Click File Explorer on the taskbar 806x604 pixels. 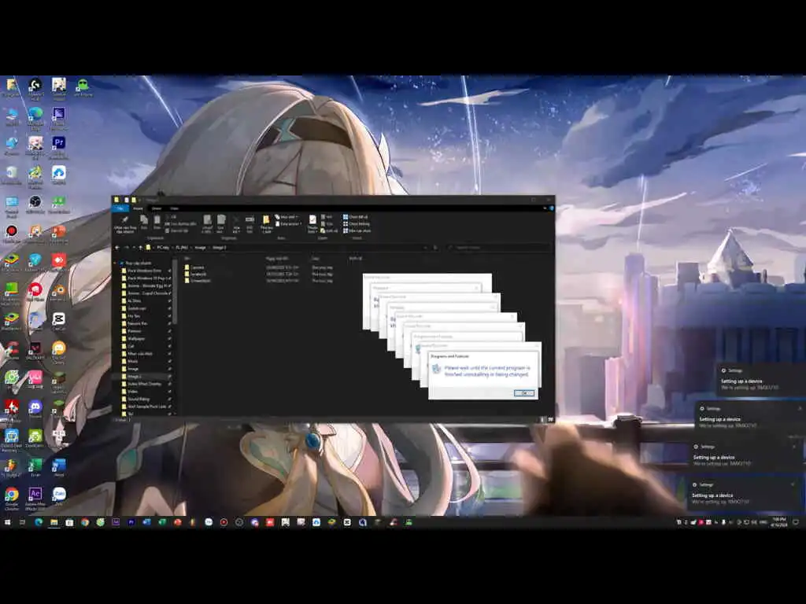54,522
